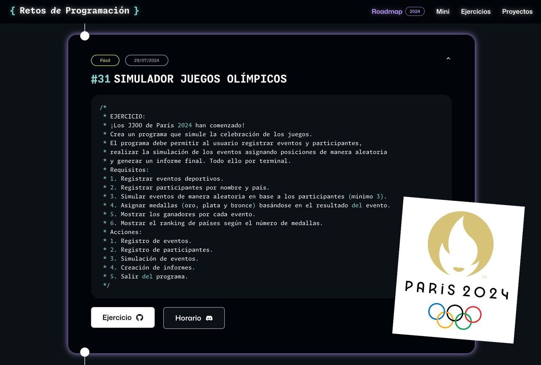Click the #31 challenge number
This screenshot has width=541, height=365.
100,79
